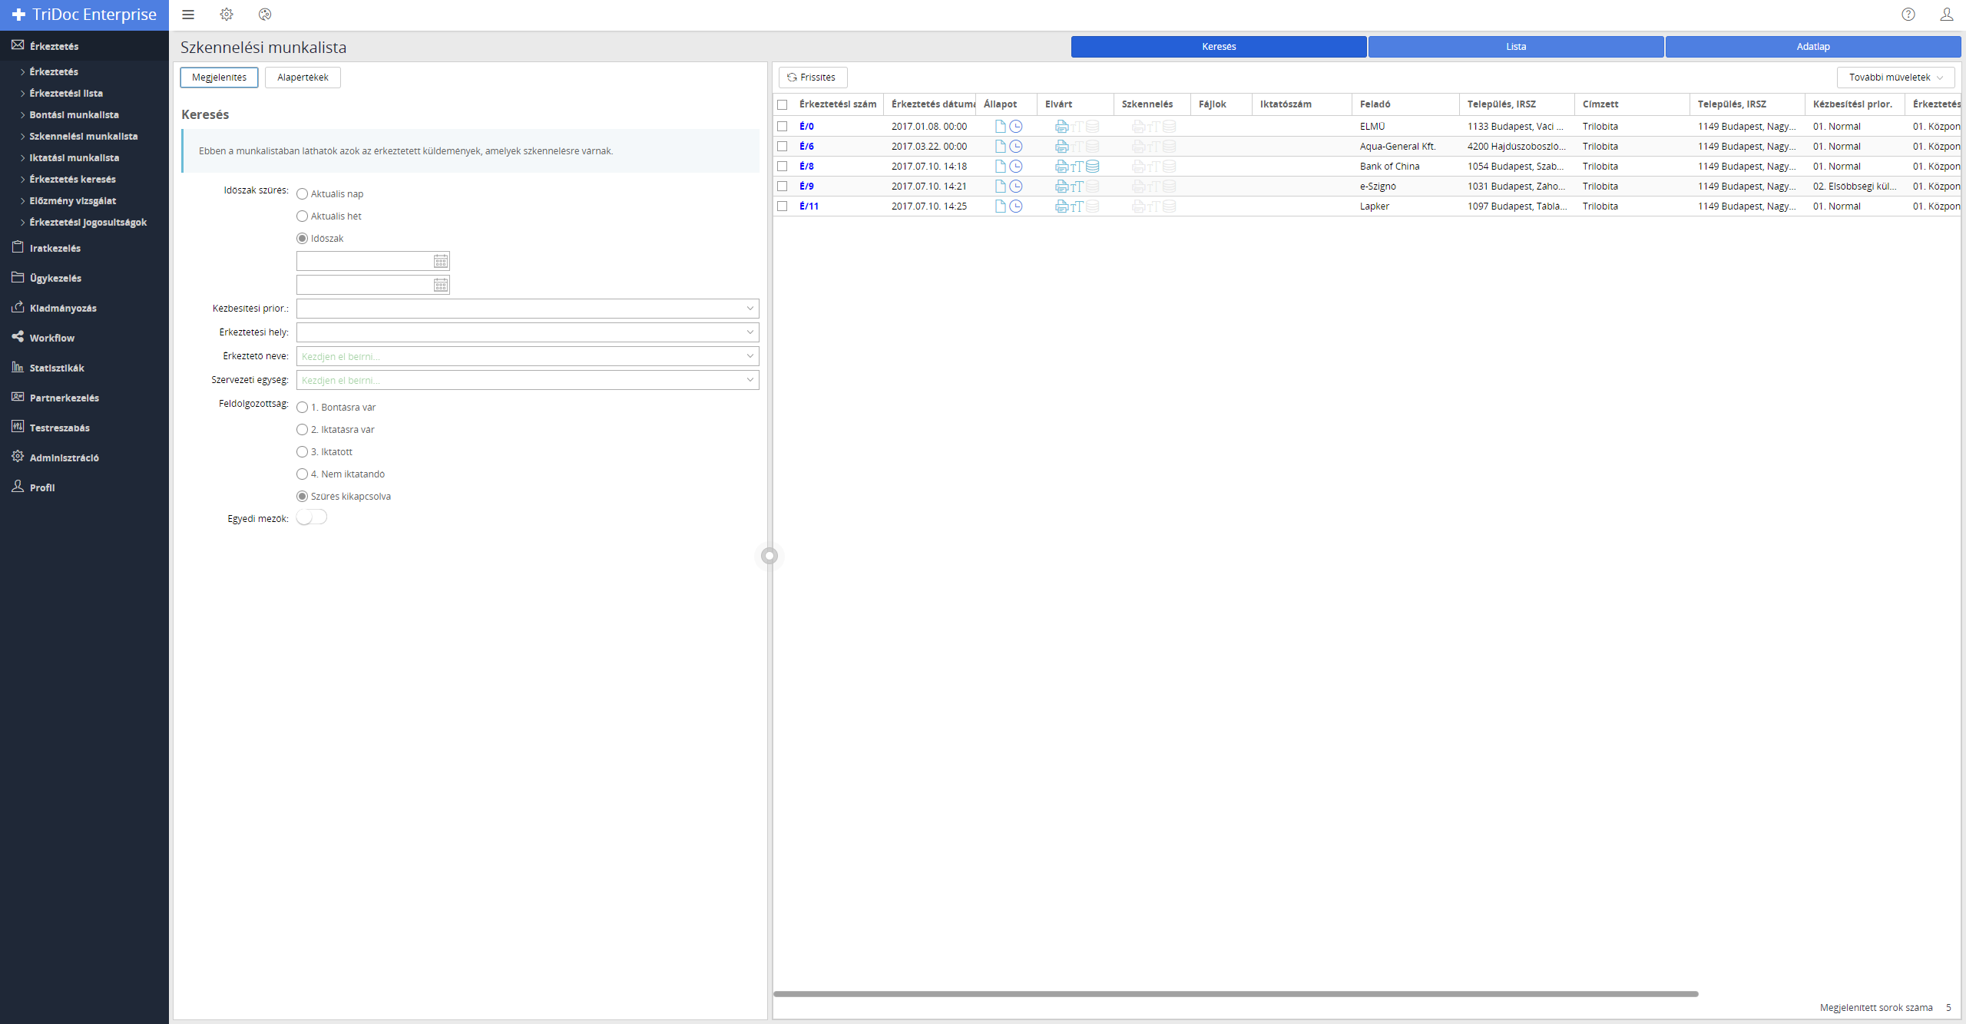
Task: Switch to the Lista tab
Action: click(x=1516, y=47)
